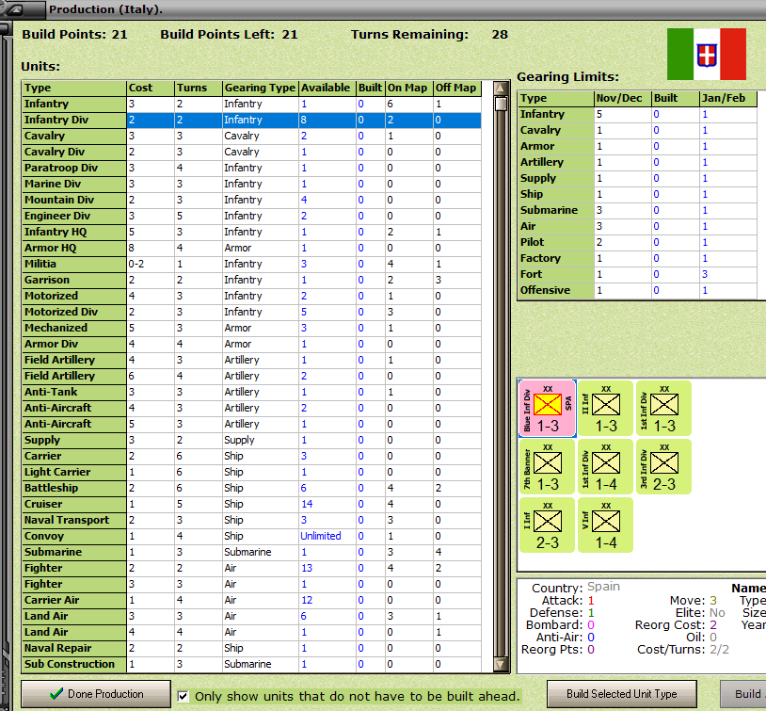The height and width of the screenshot is (711, 766).
Task: Select the Battleship row
Action: [x=252, y=488]
